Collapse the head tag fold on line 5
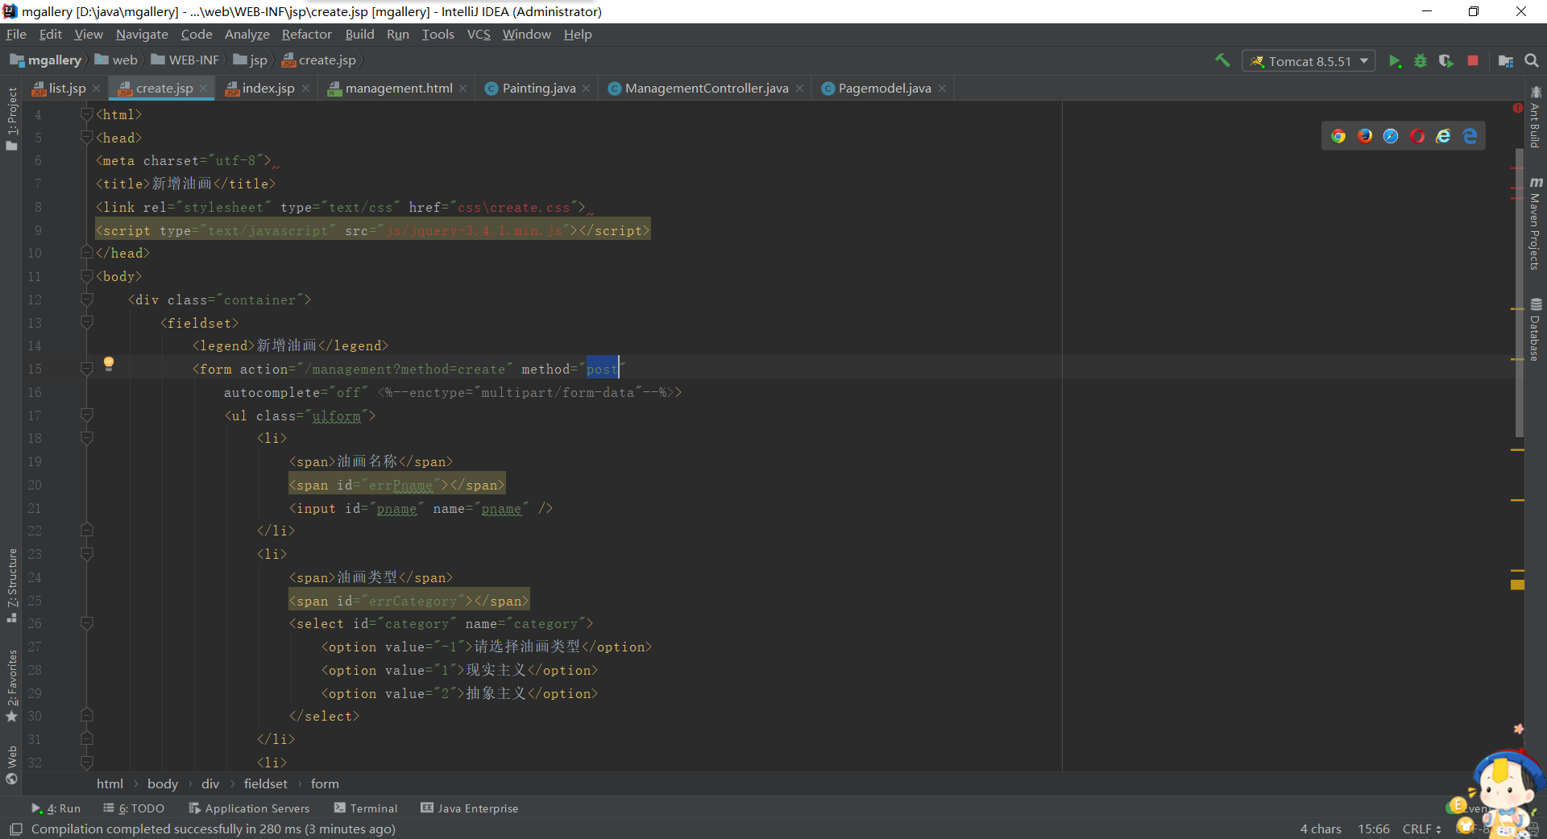Image resolution: width=1547 pixels, height=839 pixels. pyautogui.click(x=87, y=138)
